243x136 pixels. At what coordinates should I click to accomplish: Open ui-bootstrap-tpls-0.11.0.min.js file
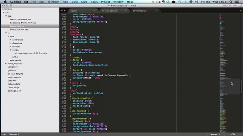pos(31,53)
